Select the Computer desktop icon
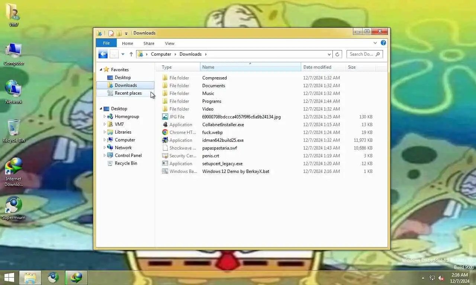Screen dimensions: 476x285 click(x=14, y=54)
